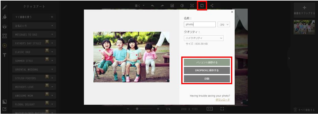The image size is (318, 114).
Task: Open the .jpg file format dropdown
Action: 224,25
